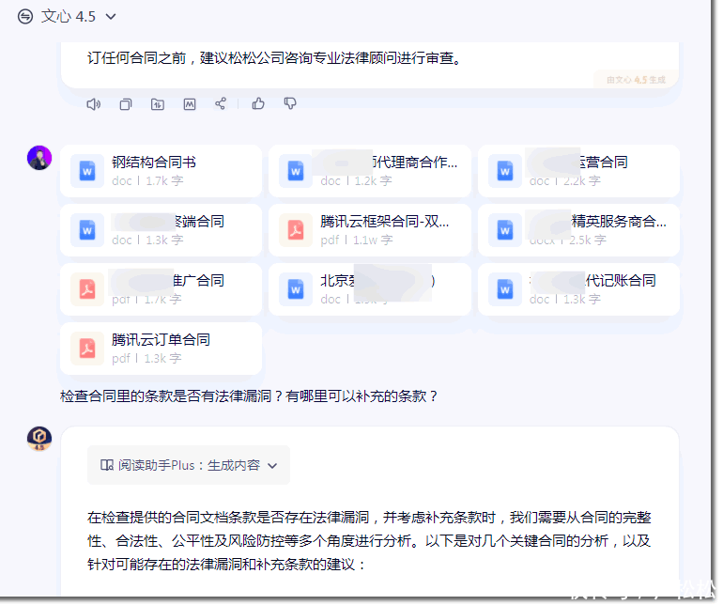Open the 代理商合作 doc attachment
The width and height of the screenshot is (723, 605).
(x=369, y=171)
